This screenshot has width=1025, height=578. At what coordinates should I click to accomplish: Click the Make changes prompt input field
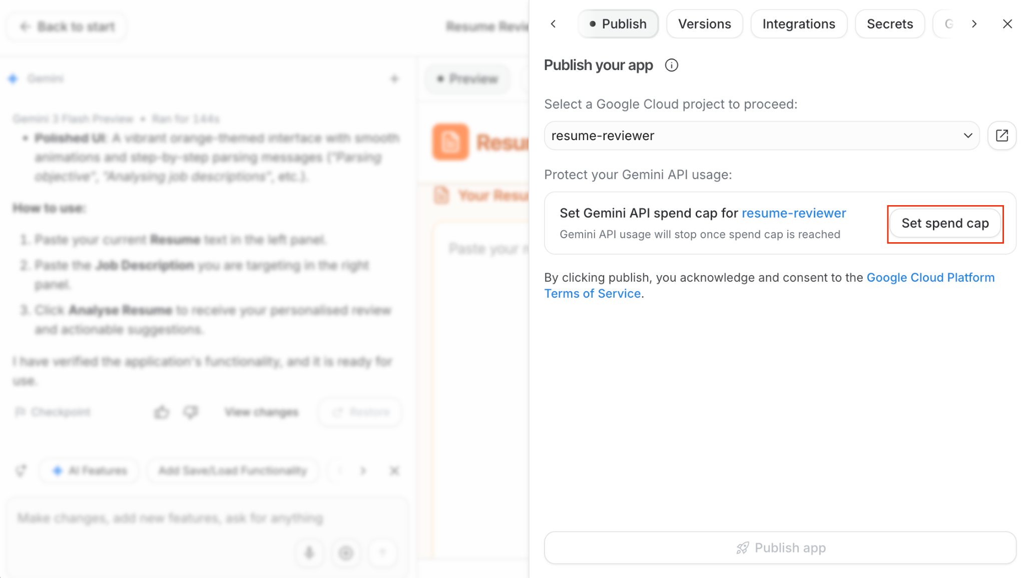click(x=170, y=518)
